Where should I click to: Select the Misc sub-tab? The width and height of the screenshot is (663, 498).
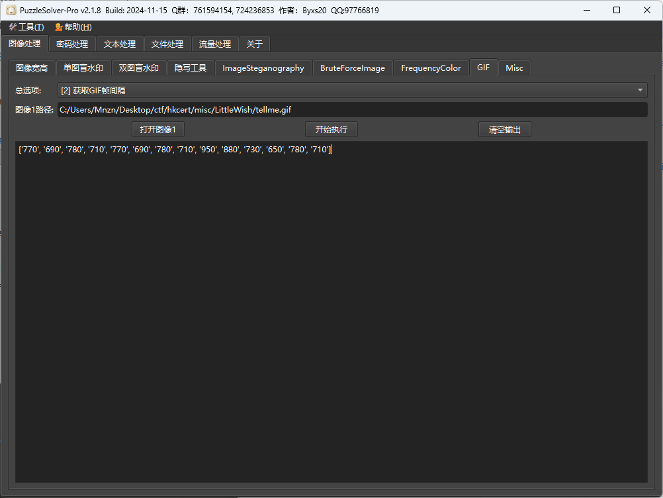point(514,68)
